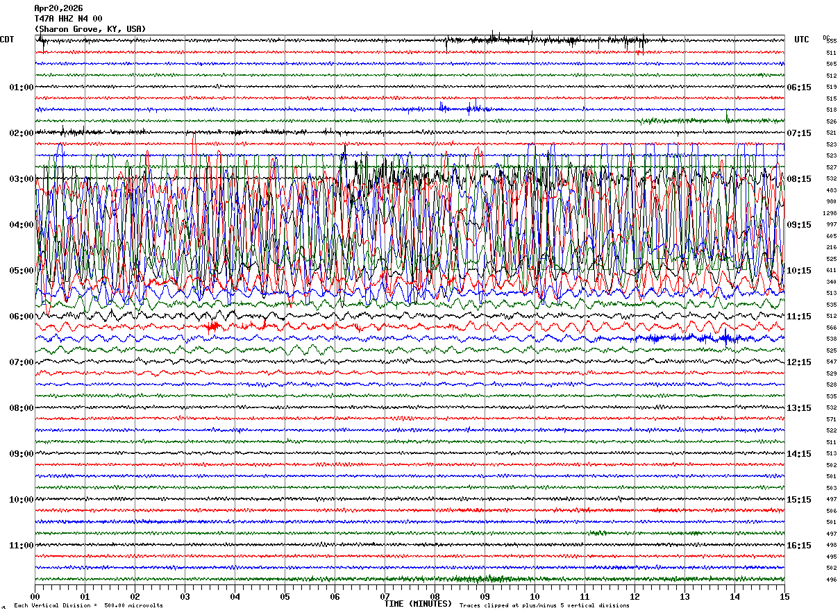This screenshot has width=840, height=615.
Task: Select minute 10 on the time axis
Action: pos(535,596)
